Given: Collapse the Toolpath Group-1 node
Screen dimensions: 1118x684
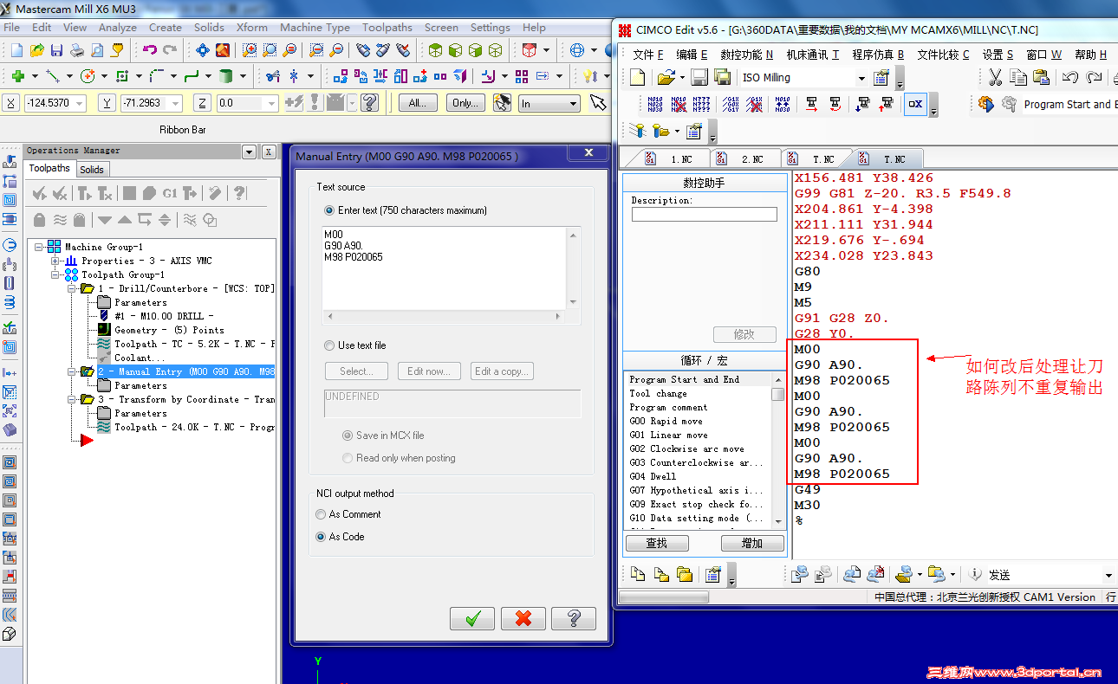Looking at the screenshot, I should click(55, 274).
